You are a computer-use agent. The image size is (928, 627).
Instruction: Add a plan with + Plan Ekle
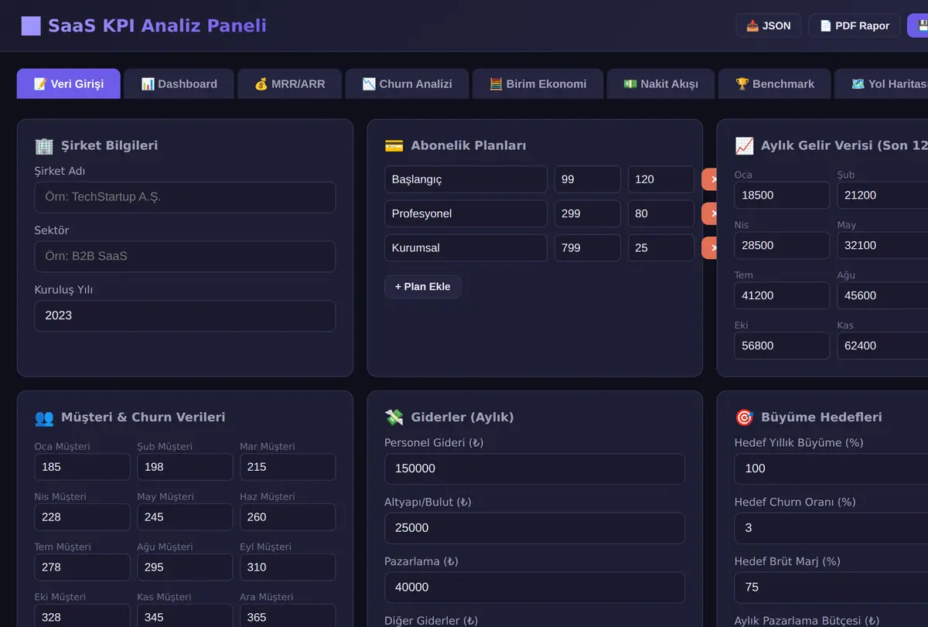[x=422, y=287]
